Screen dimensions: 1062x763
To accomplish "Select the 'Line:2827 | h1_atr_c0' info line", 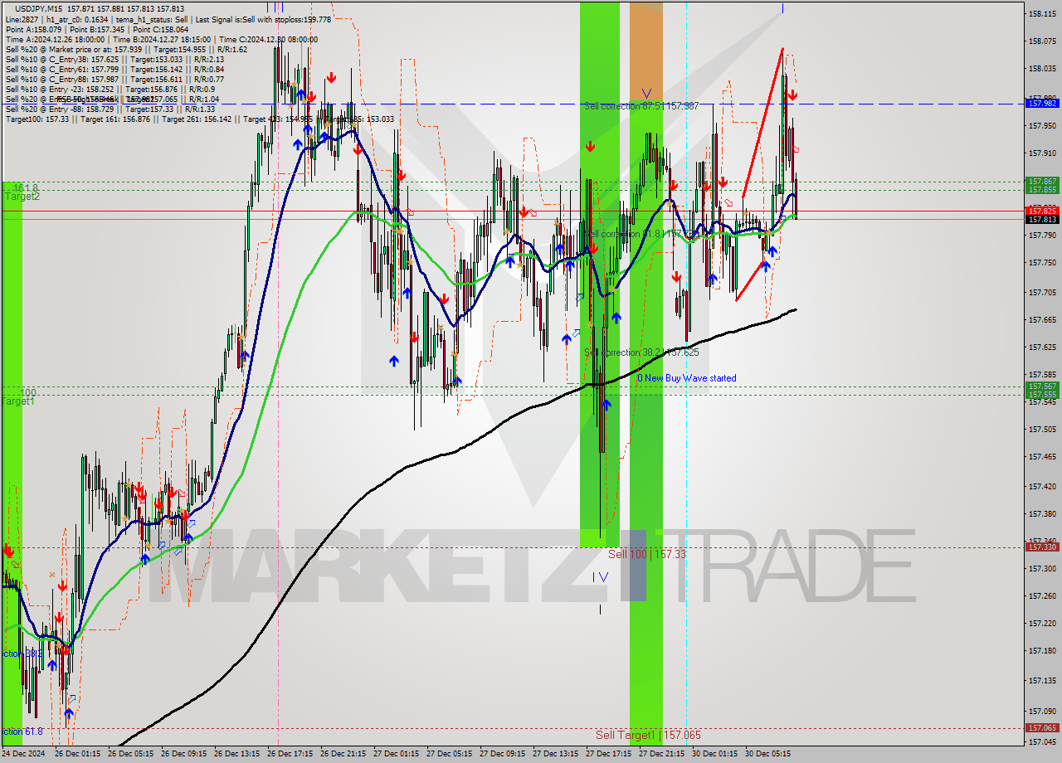I will (x=168, y=19).
